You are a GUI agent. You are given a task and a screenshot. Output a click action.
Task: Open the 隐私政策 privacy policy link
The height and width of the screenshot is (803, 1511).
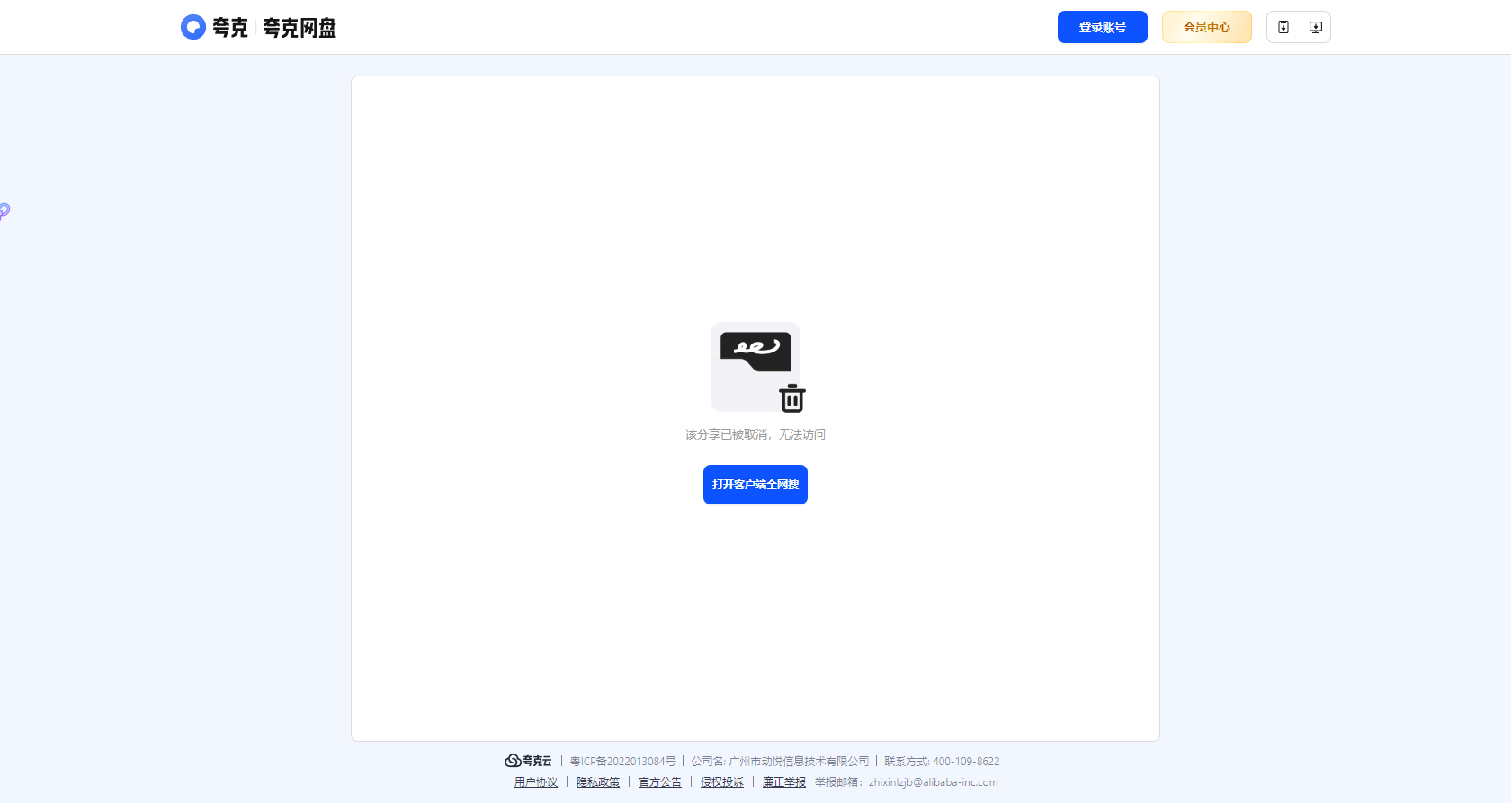click(598, 782)
